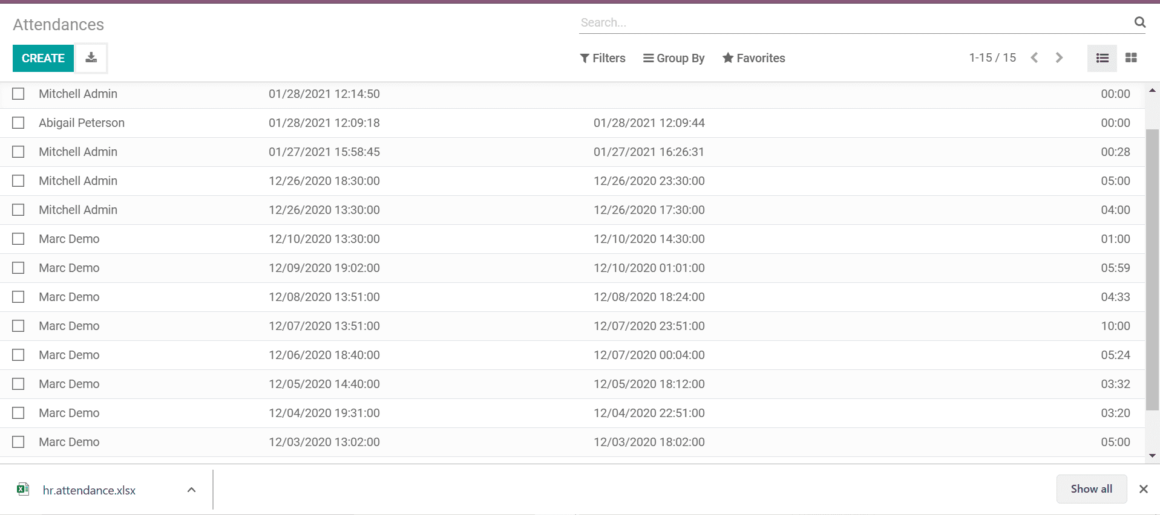
Task: Click the Attendances breadcrumb title
Action: click(59, 25)
